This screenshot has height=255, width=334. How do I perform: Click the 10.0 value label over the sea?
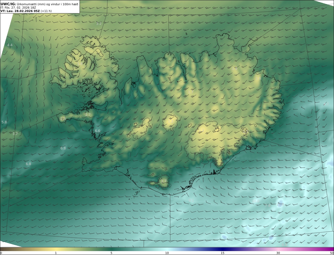(256, 201)
